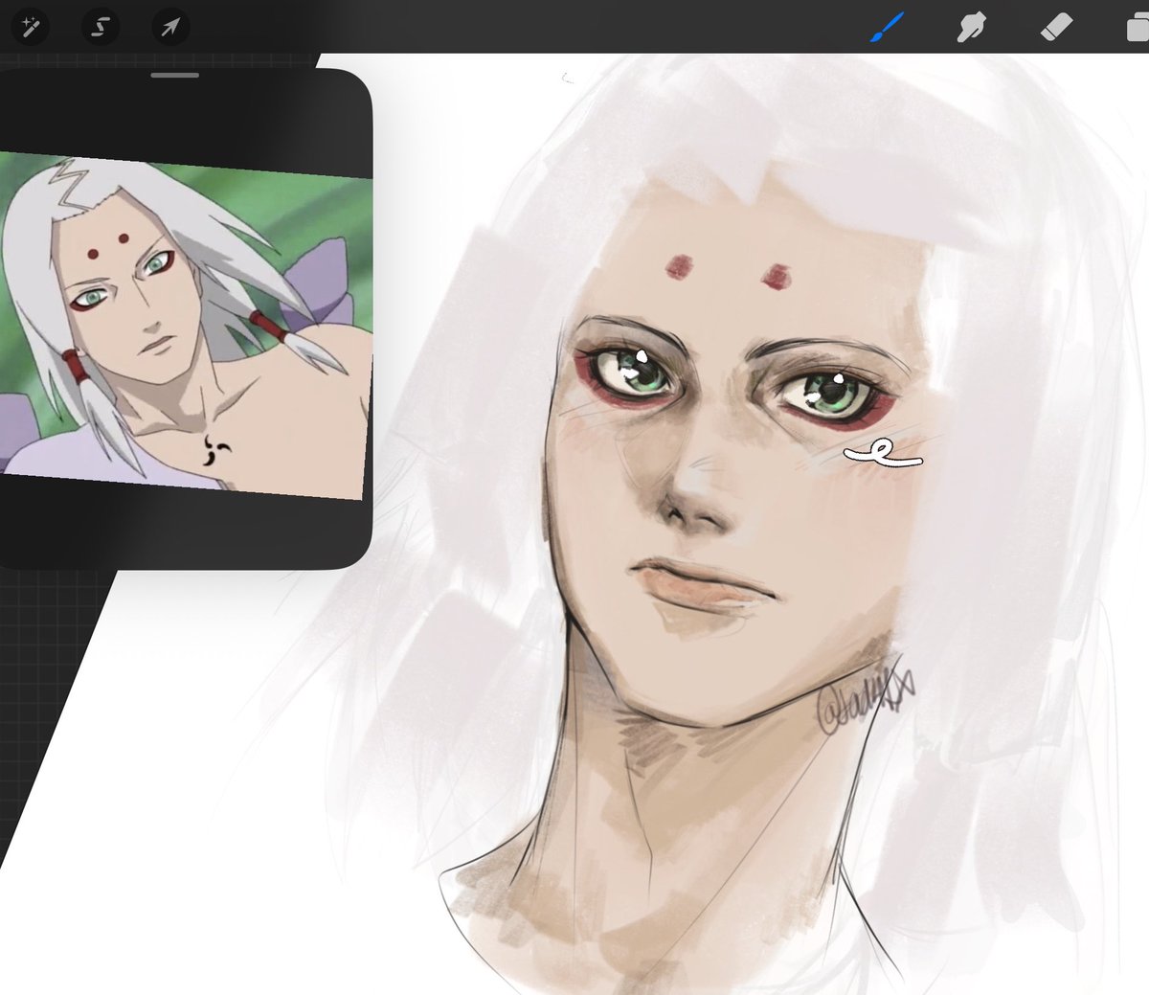The width and height of the screenshot is (1149, 995).
Task: Tap the anime reference image
Action: coord(186,326)
